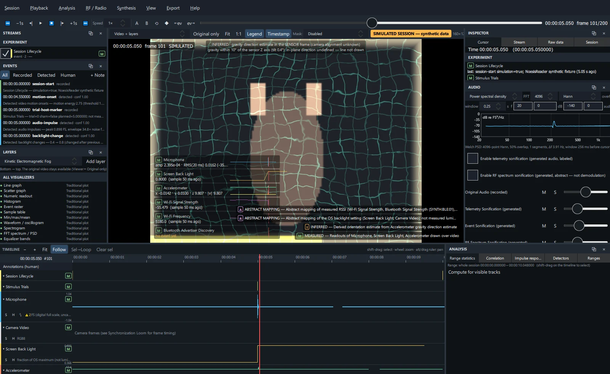Viewport: 610px width, 374px height.
Task: Enable RF spectrum sonification checkbox
Action: 473,175
